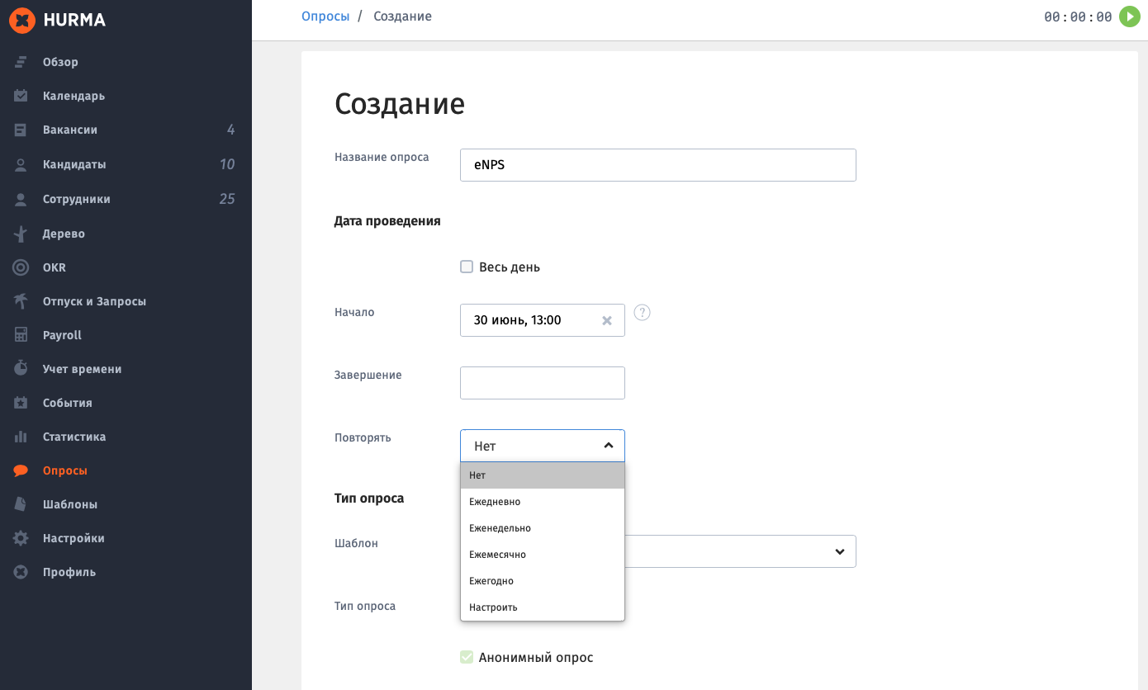Click the Payroll calculator icon
The image size is (1148, 690).
point(21,335)
